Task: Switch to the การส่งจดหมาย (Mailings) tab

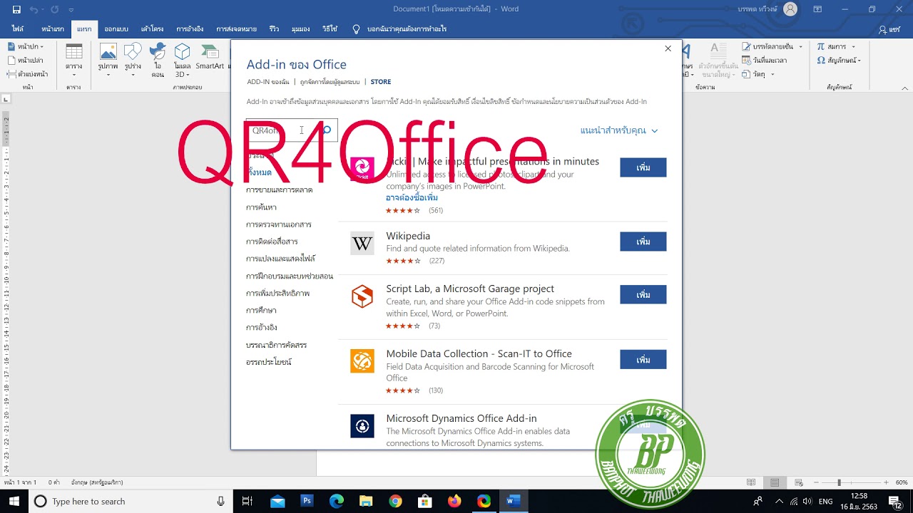Action: (x=237, y=29)
